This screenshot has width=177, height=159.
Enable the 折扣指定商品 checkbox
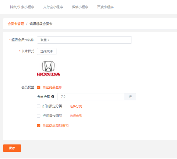pos(39,116)
